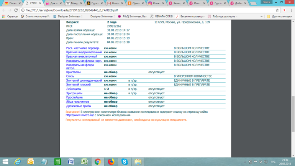The height and width of the screenshot is (166, 295).
Task: Open the Chrome three-dot menu
Action: (x=291, y=10)
